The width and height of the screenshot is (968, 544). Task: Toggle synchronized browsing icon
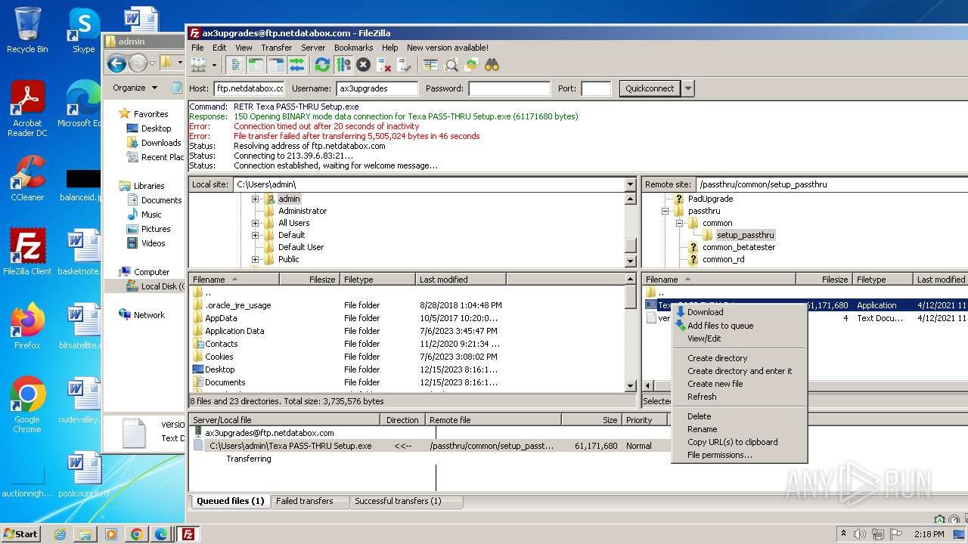[x=471, y=65]
